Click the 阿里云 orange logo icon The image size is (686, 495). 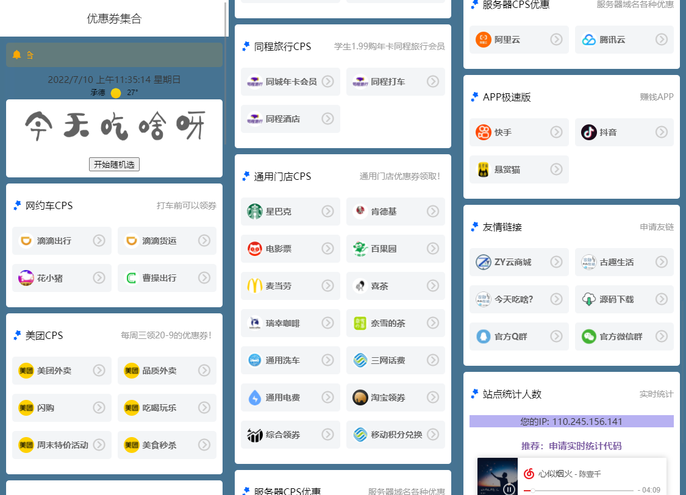pos(484,40)
